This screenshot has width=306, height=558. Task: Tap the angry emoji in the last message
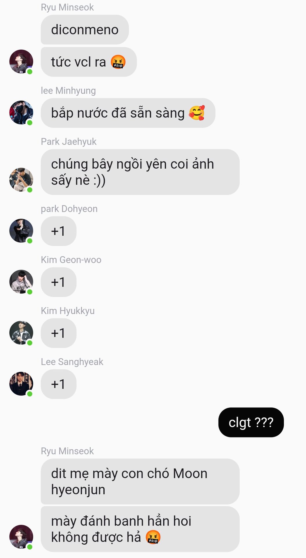[x=153, y=537]
